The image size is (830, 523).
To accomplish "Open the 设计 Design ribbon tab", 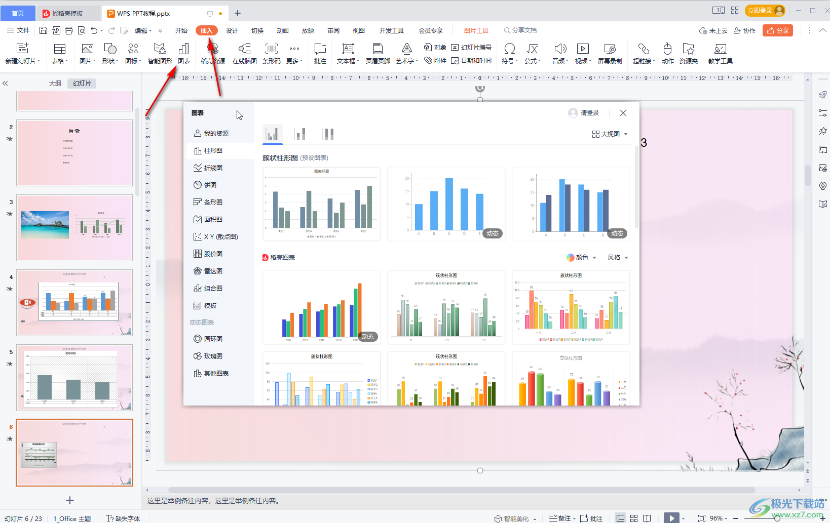I will point(232,30).
